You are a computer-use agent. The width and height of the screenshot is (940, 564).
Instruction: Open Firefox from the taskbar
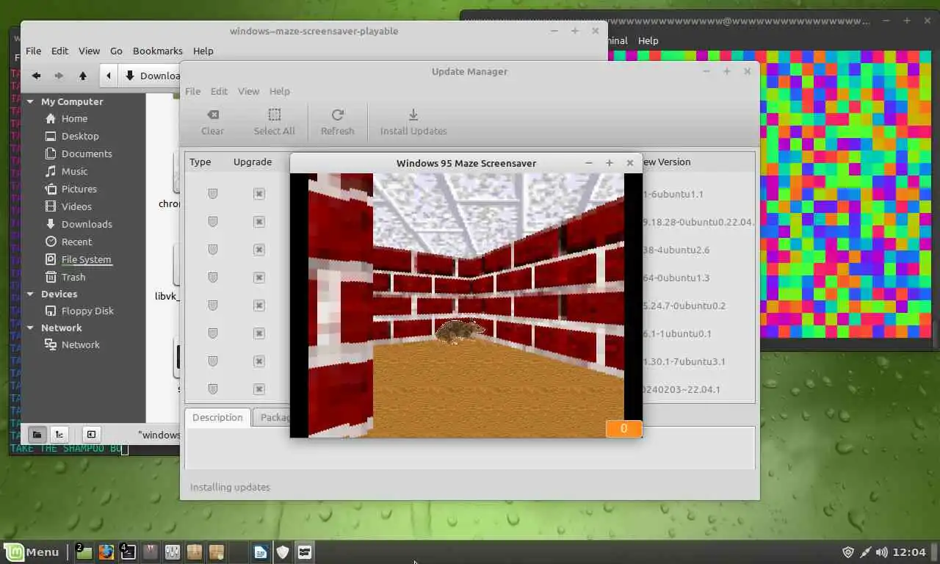tap(106, 552)
